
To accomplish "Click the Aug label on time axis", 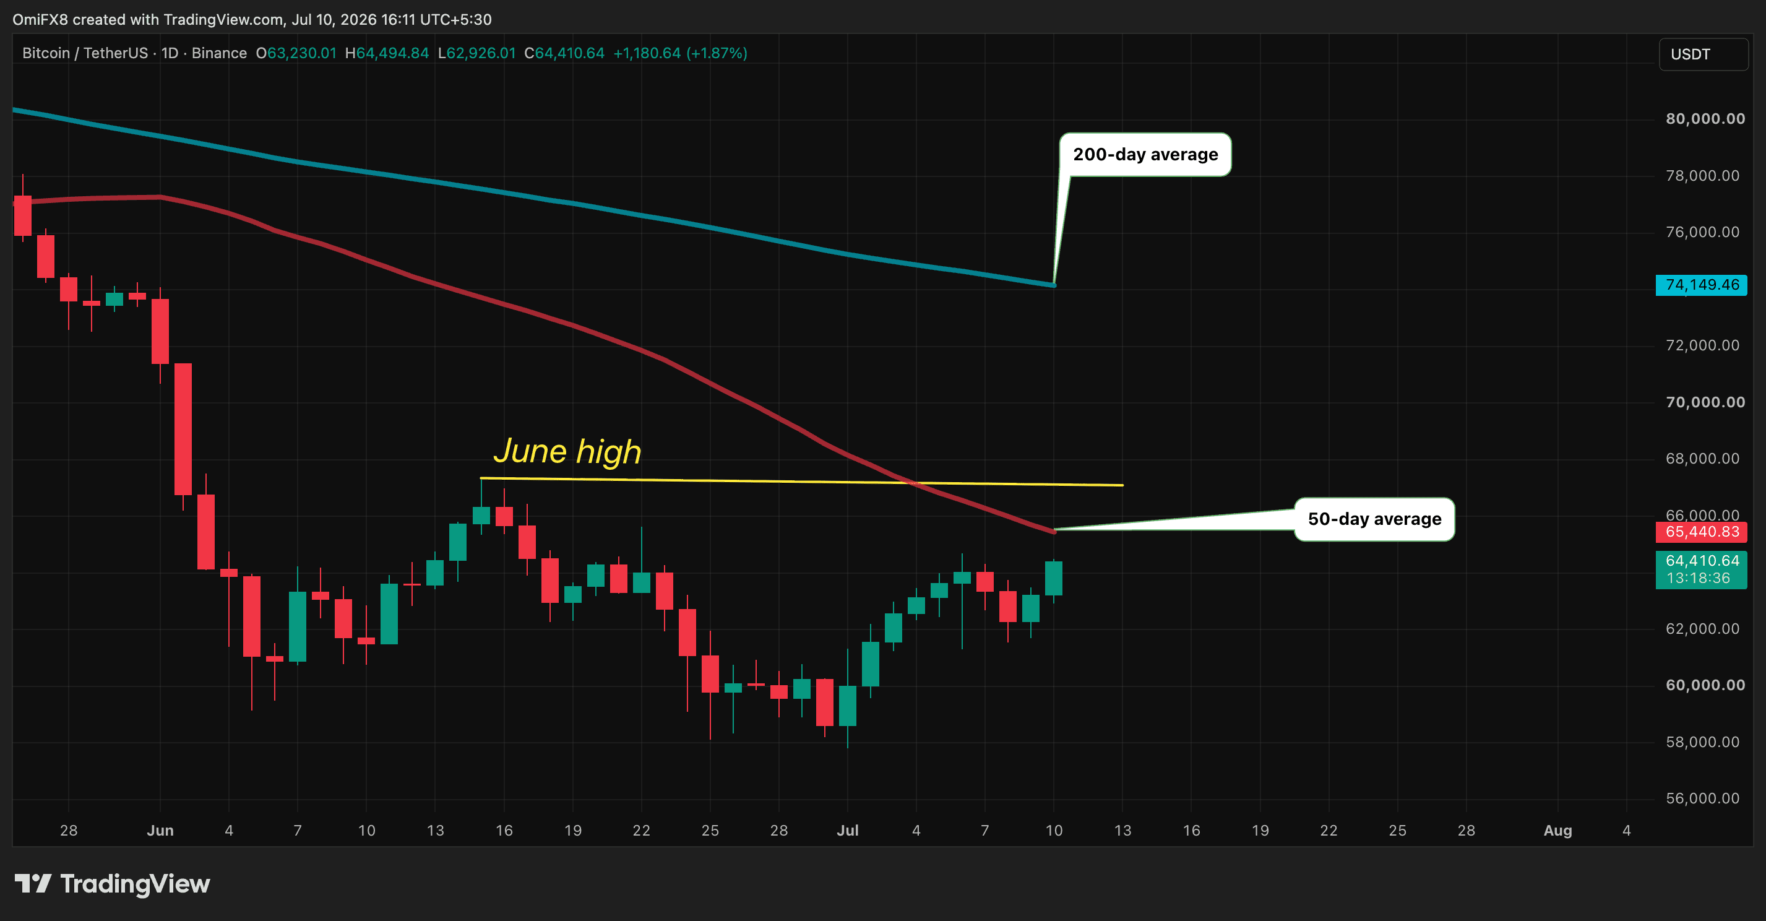I will (x=1557, y=831).
